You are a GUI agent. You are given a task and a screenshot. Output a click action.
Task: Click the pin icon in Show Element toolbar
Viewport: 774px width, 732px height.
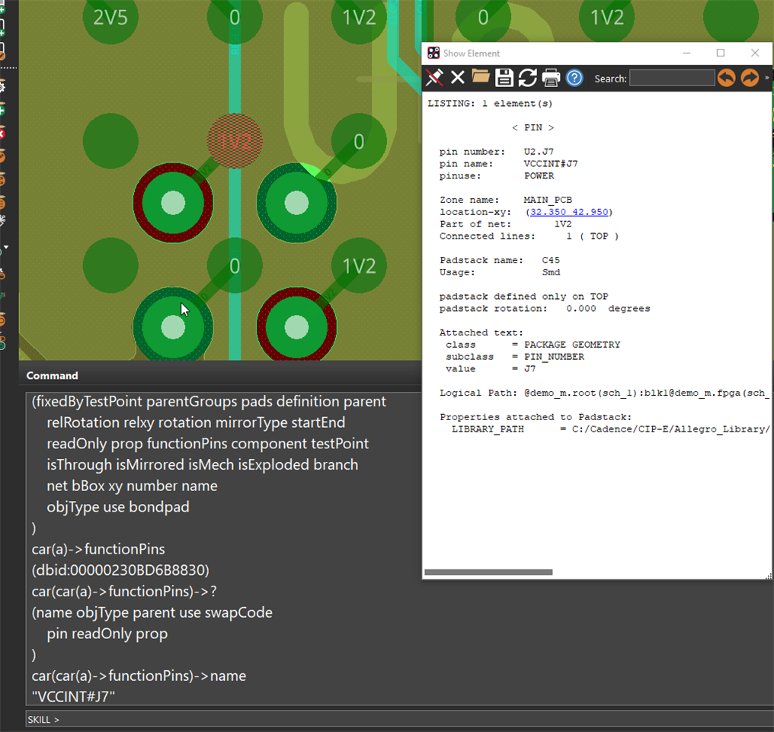434,78
